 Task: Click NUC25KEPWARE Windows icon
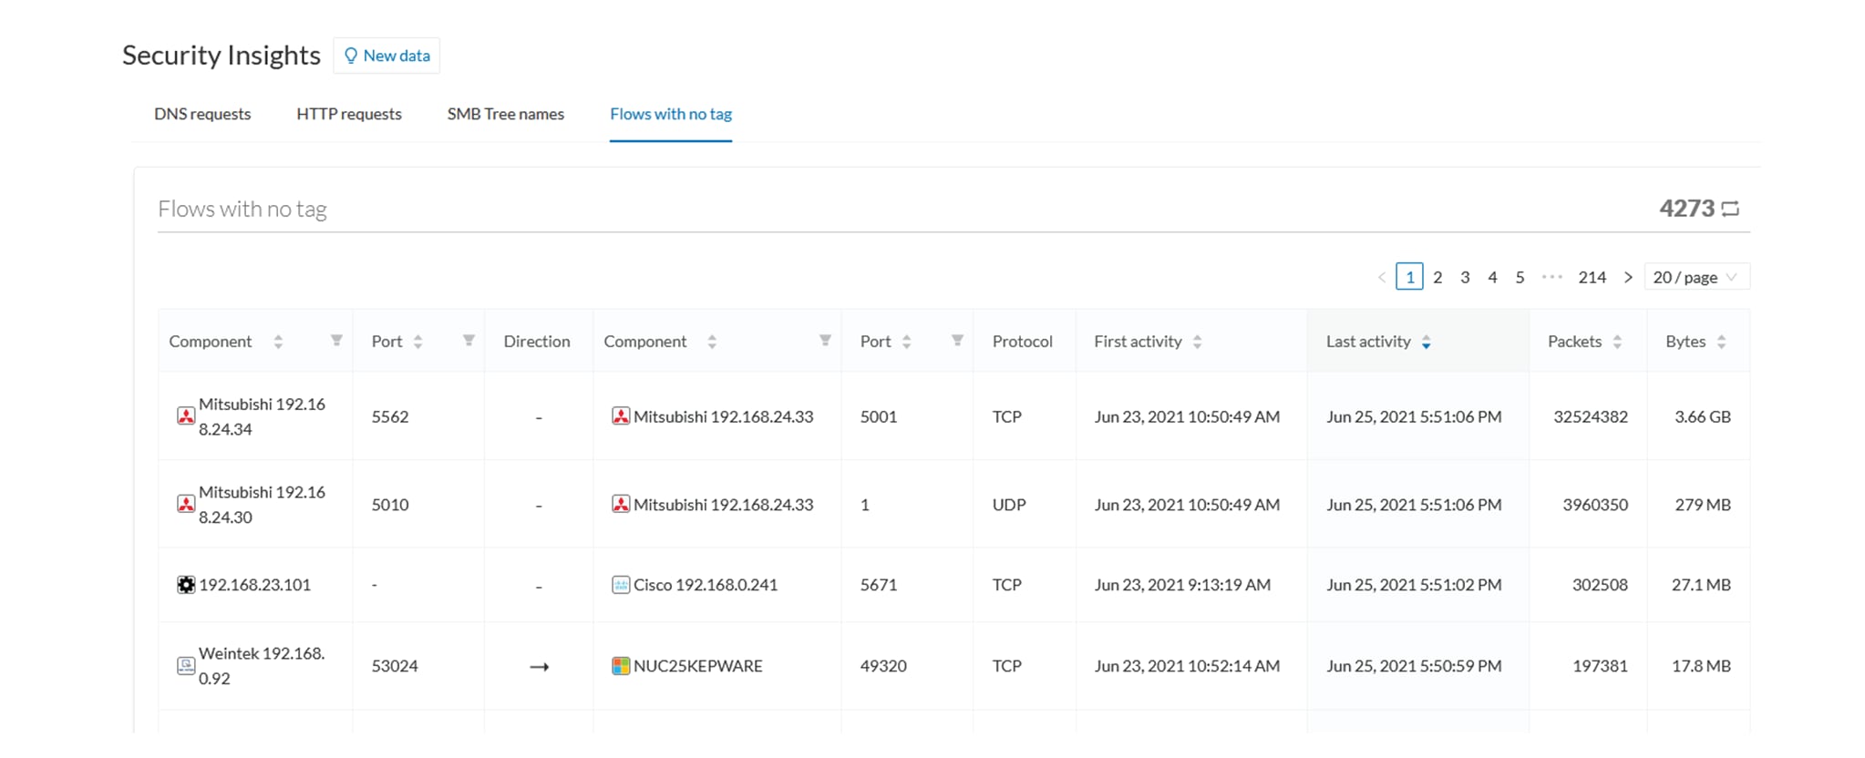pos(621,666)
